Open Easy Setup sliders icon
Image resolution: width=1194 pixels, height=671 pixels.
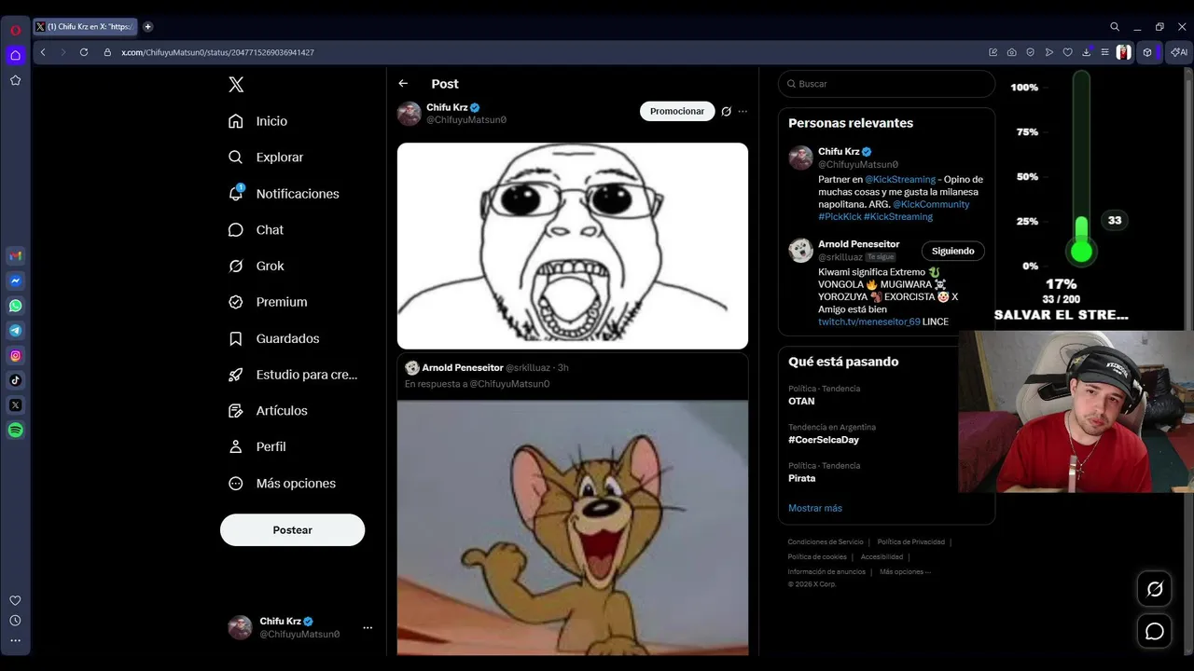[x=1104, y=52]
